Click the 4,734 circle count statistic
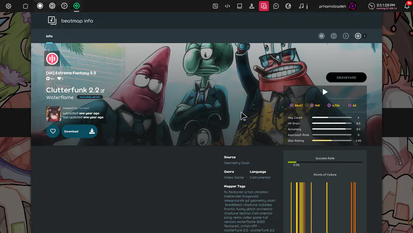This screenshot has width=413, height=233. pyautogui.click(x=334, y=105)
